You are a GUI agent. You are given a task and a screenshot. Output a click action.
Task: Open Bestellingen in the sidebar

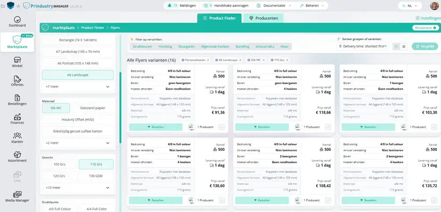[x=17, y=100]
